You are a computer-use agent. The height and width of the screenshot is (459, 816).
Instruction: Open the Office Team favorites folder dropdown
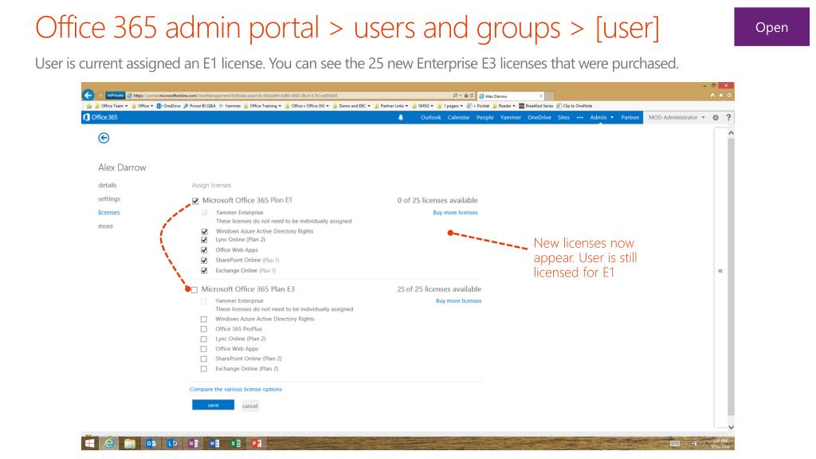click(112, 106)
